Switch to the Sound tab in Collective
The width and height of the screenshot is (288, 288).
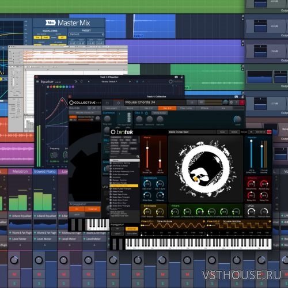pyautogui.click(x=130, y=108)
